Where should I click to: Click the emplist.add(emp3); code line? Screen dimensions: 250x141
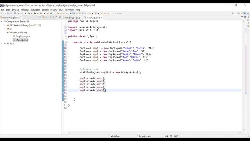(x=93, y=84)
